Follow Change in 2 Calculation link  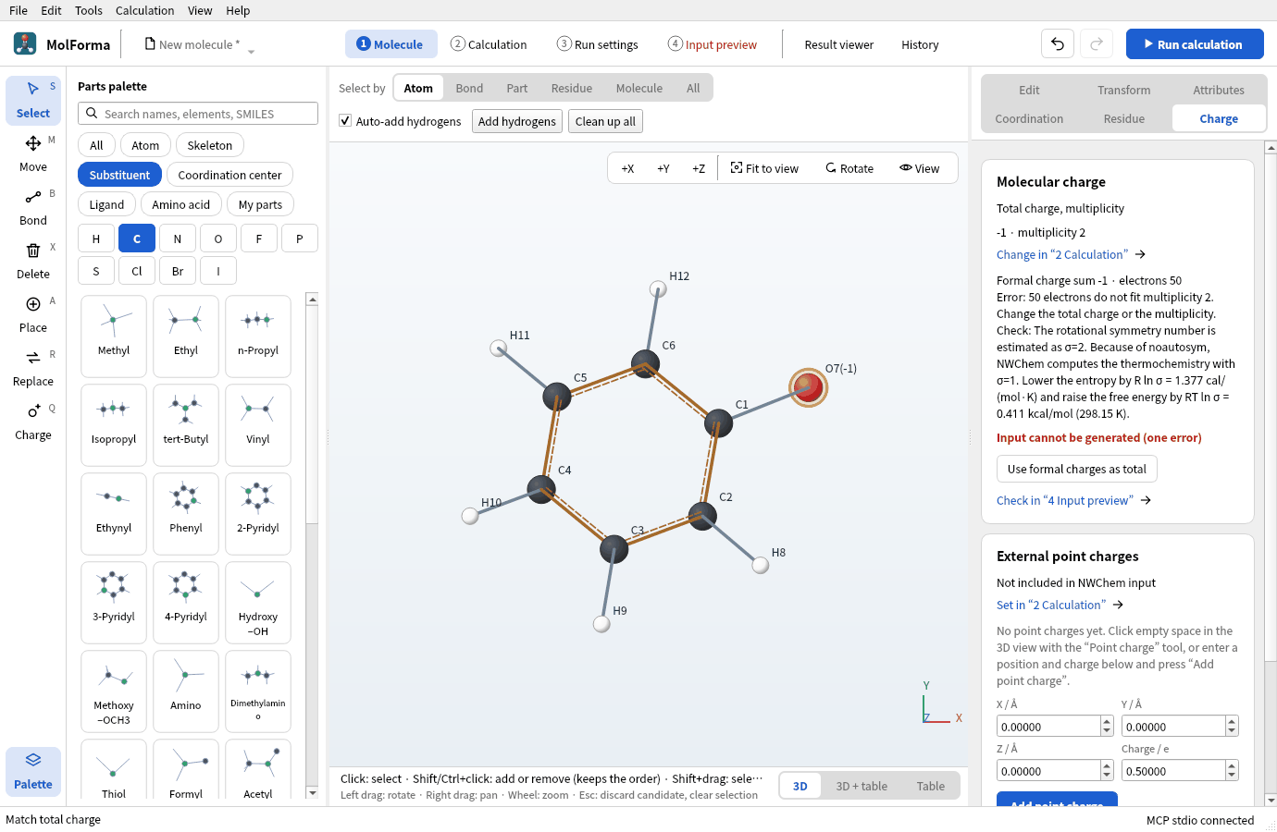click(x=1071, y=254)
